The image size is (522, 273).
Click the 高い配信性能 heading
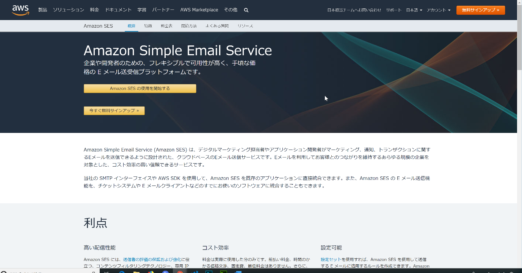click(100, 248)
